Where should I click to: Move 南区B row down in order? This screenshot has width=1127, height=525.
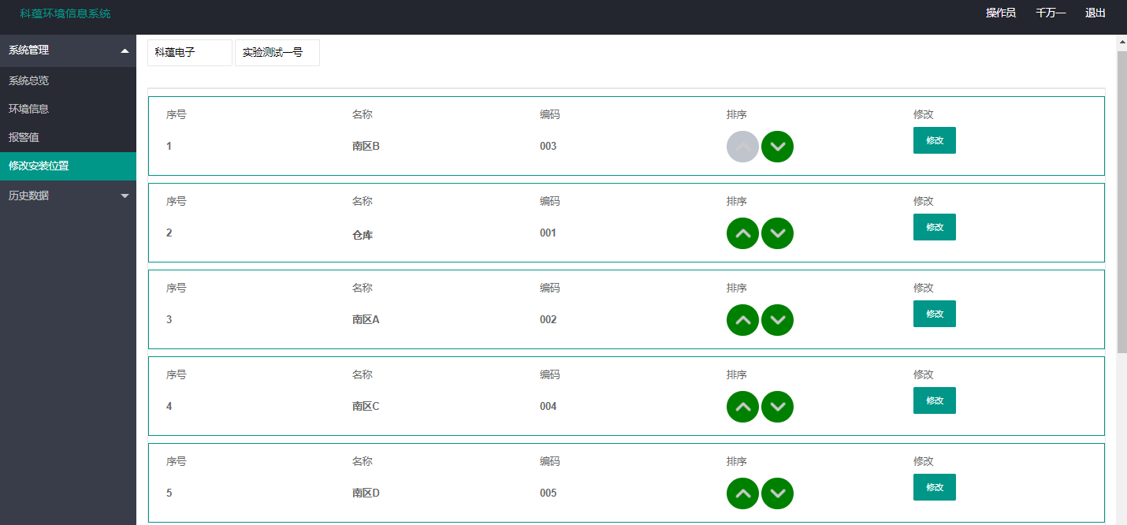[777, 147]
